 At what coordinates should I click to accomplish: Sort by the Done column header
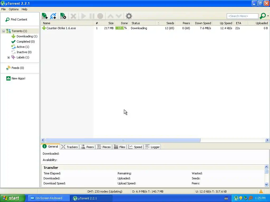[x=122, y=23]
